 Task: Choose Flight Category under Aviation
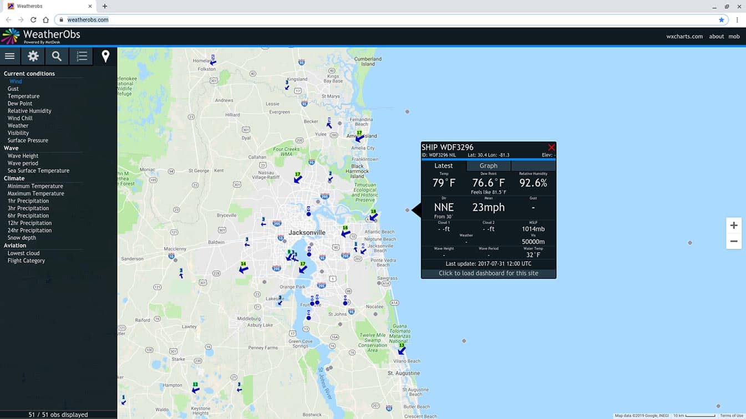[26, 260]
